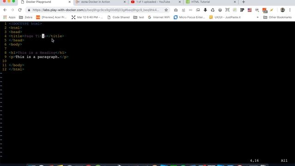Open the Internet WiFi bookmark
This screenshot has height=166, width=295.
pyautogui.click(x=159, y=18)
